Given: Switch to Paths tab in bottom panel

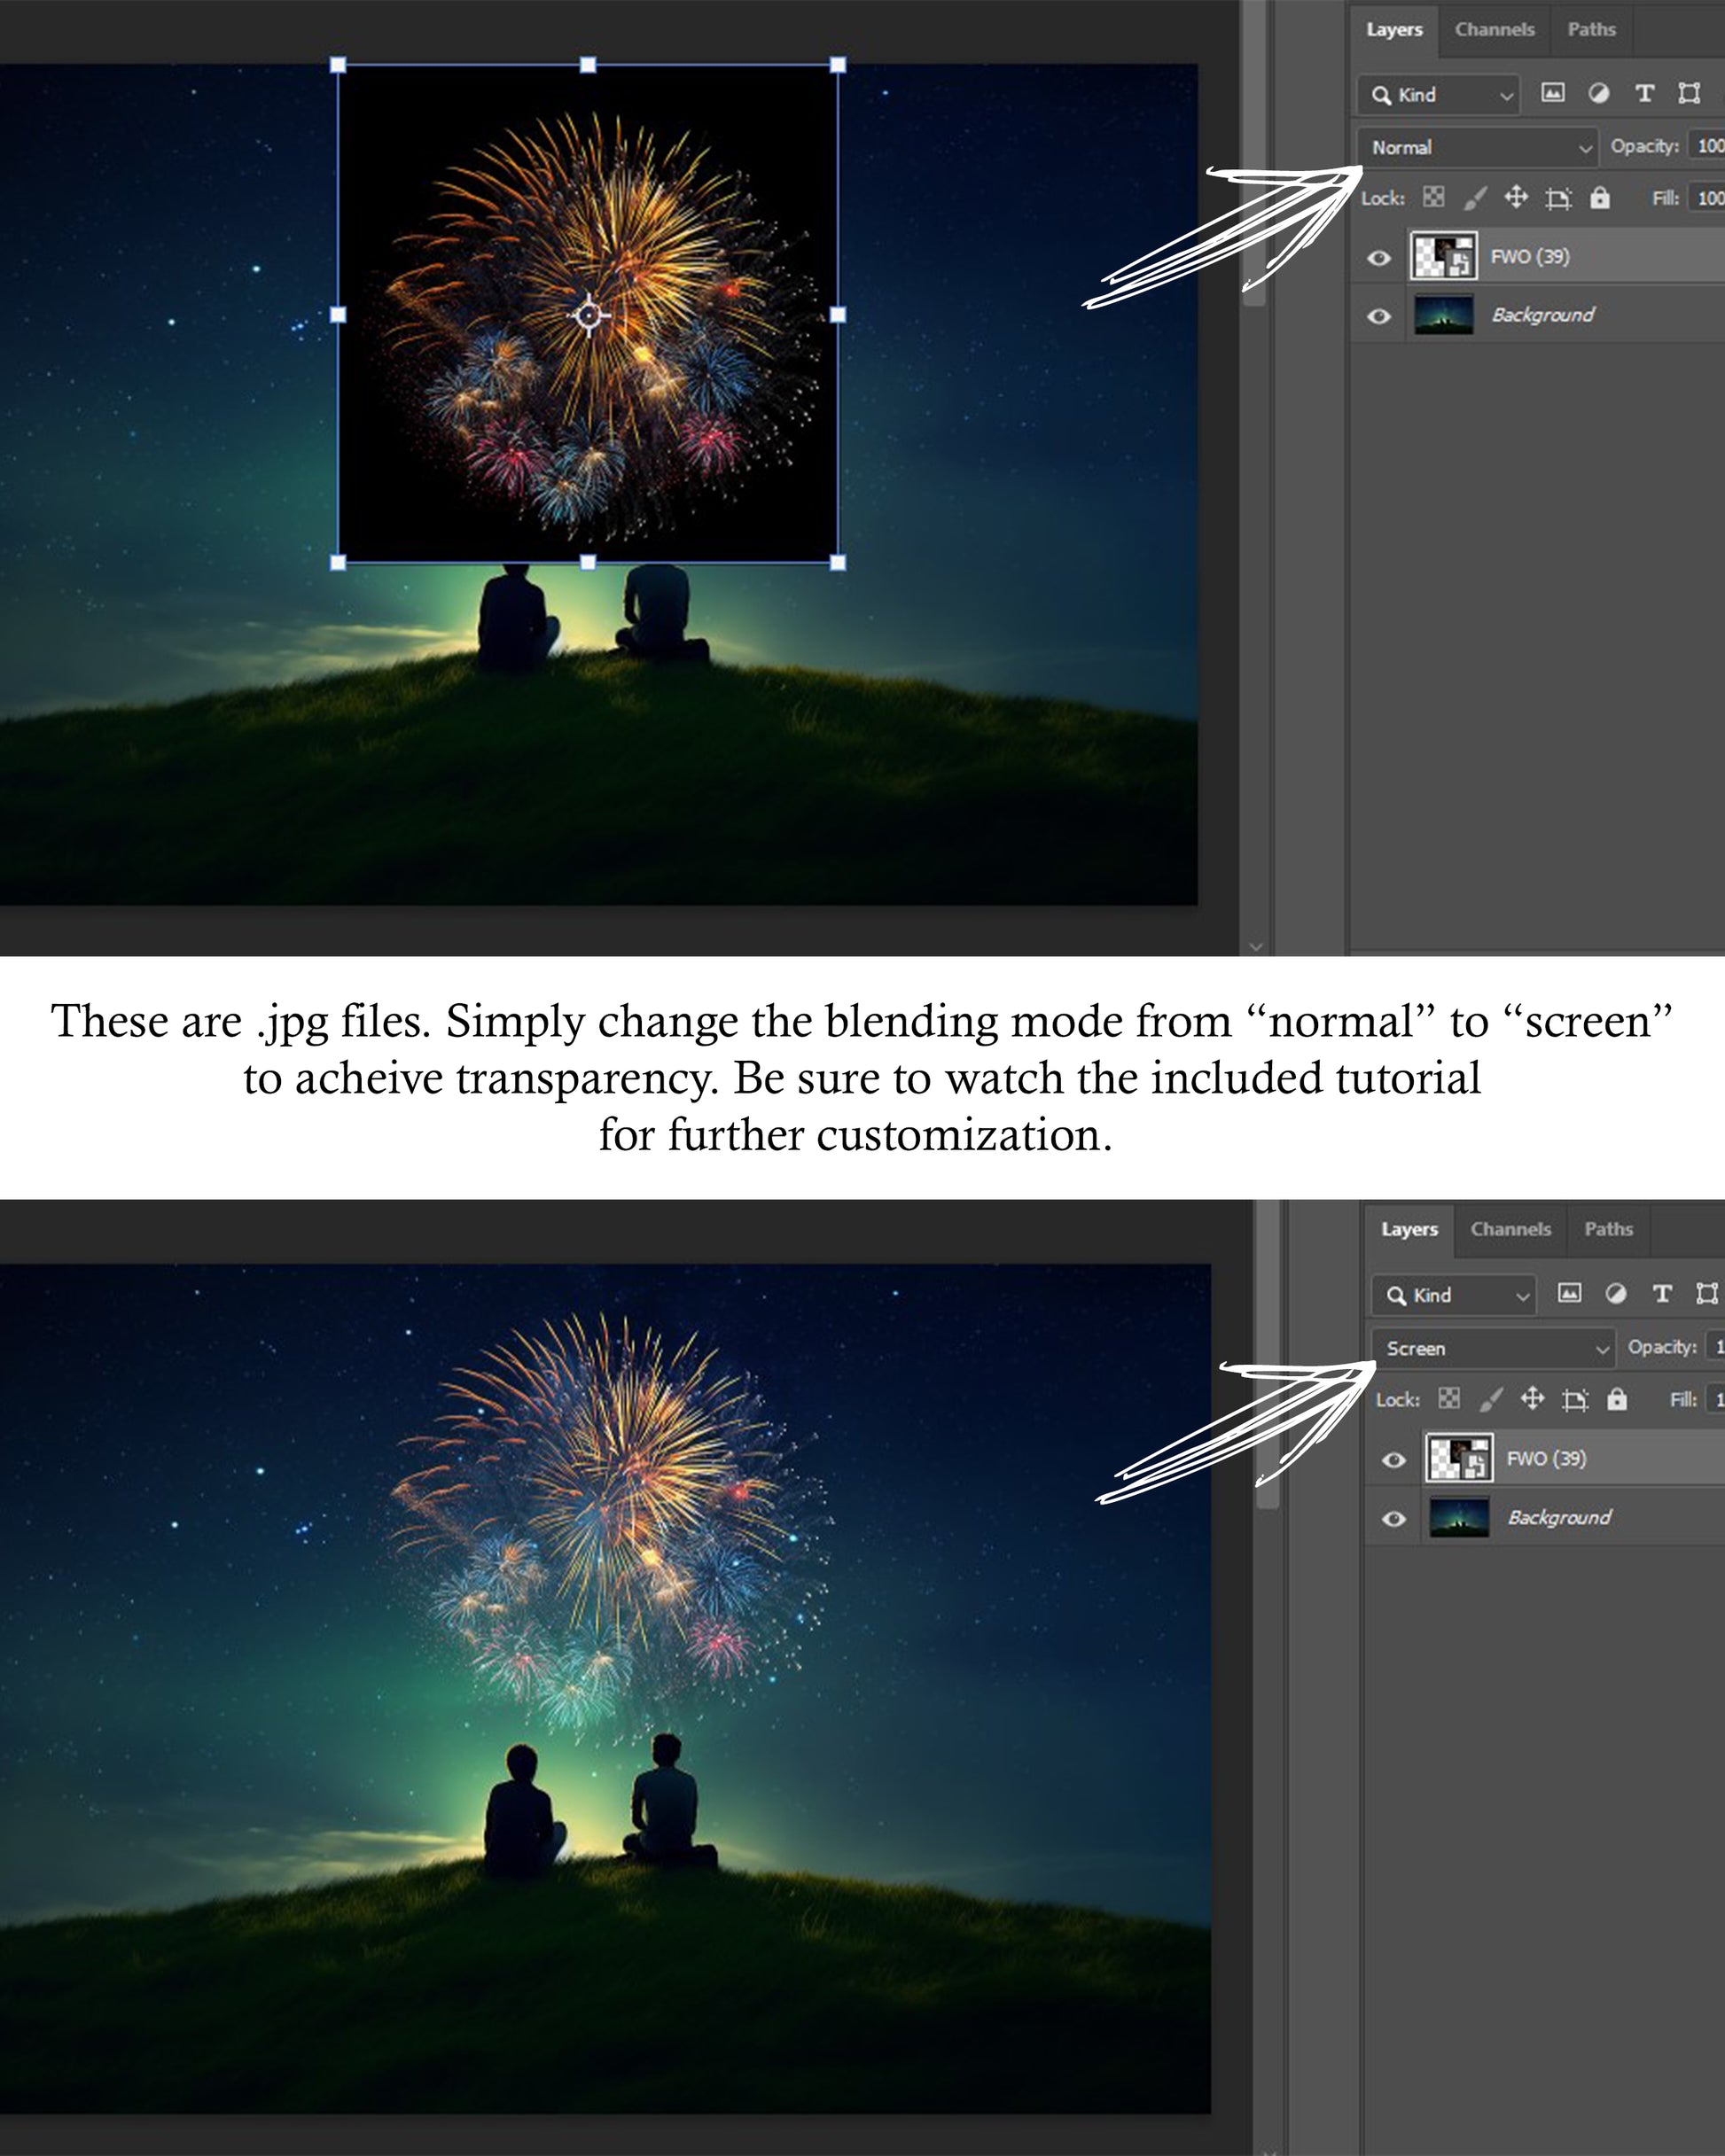Looking at the screenshot, I should click(1608, 1229).
